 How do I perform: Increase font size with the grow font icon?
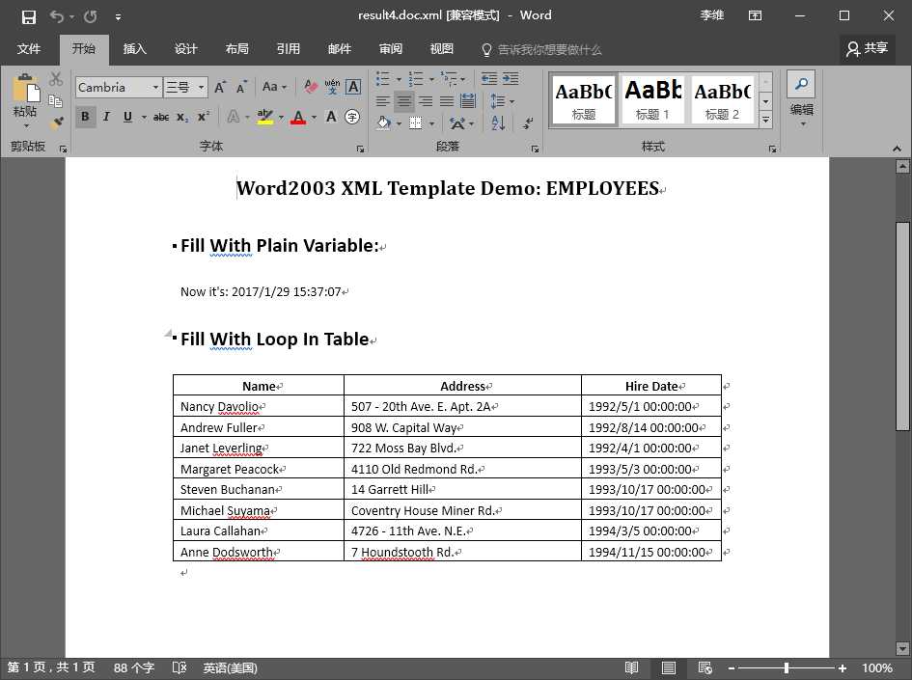point(220,87)
